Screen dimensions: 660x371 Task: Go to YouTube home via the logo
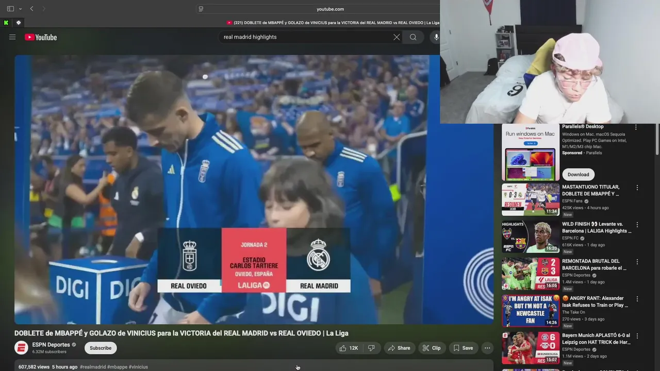(x=41, y=37)
